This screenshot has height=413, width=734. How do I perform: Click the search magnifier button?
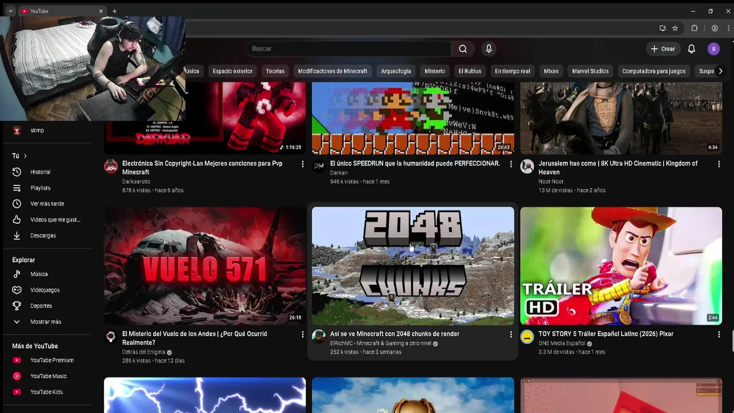click(x=463, y=49)
